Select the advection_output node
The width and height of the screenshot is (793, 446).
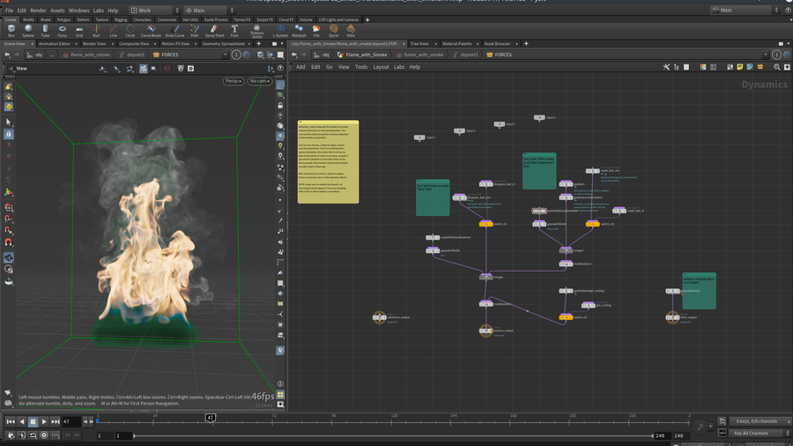(379, 317)
